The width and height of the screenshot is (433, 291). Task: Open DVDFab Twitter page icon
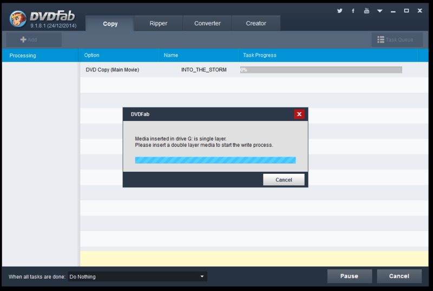point(340,11)
